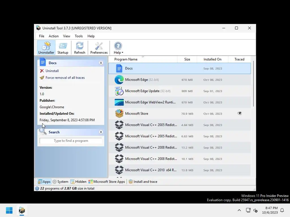This screenshot has height=217, width=290.
Task: Click Force removal of all traces
Action: point(65,78)
